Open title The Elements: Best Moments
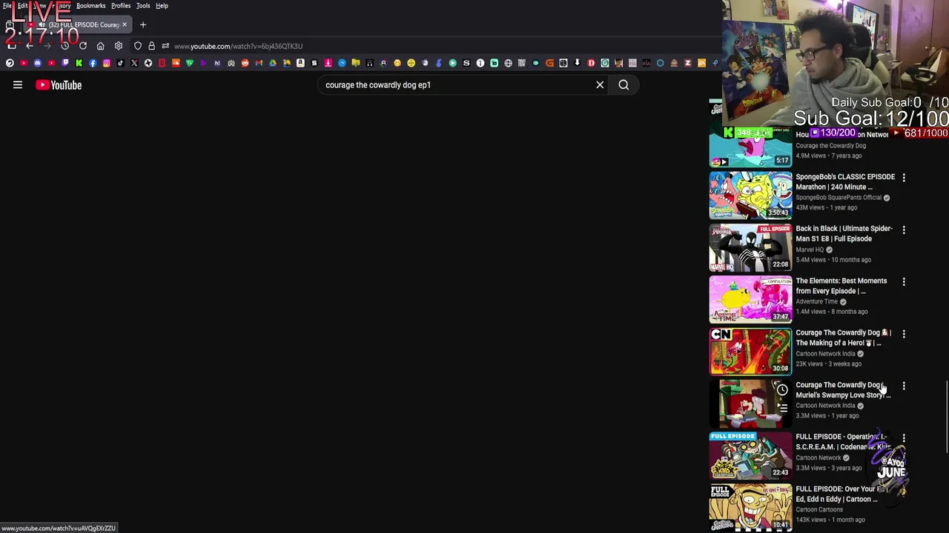Viewport: 949px width, 533px height. coord(841,286)
